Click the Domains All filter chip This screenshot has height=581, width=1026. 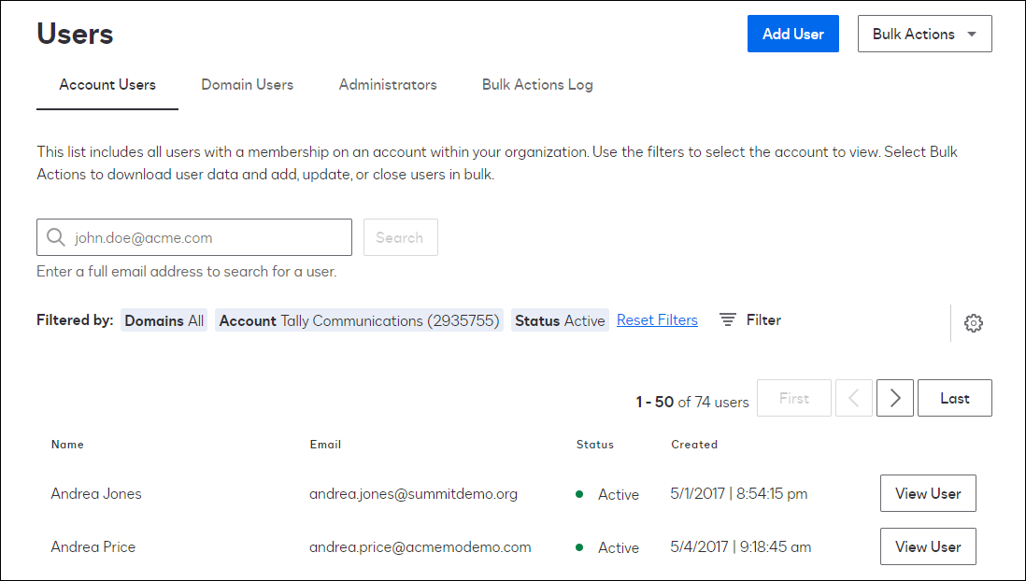tap(164, 320)
